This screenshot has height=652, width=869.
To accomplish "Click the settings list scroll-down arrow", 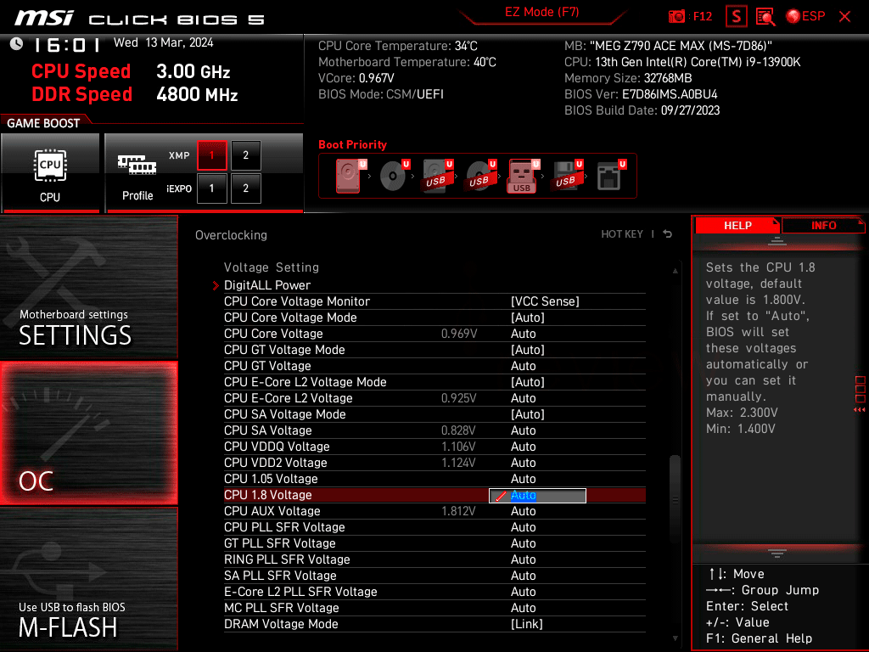I will [x=675, y=638].
